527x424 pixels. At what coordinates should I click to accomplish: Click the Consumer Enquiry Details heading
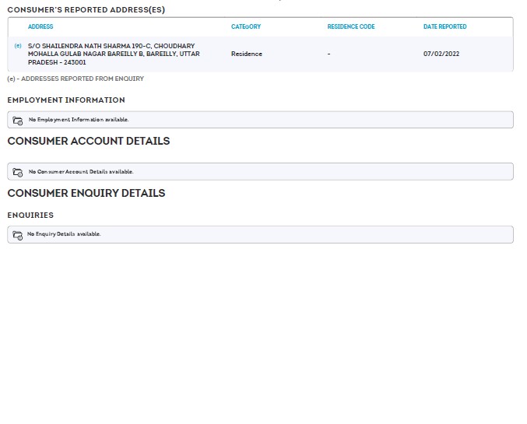[x=86, y=193]
